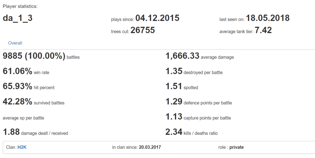This screenshot has width=315, height=158.
Task: Open the H2K clan link
Action: (x=22, y=147)
